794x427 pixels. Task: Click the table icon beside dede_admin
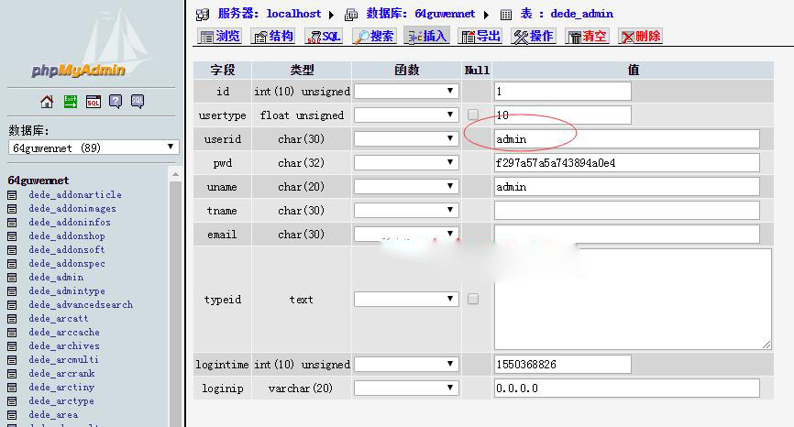tap(12, 278)
